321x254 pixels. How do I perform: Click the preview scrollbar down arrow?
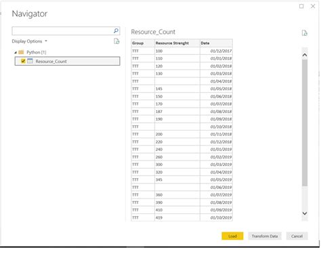pos(305,213)
